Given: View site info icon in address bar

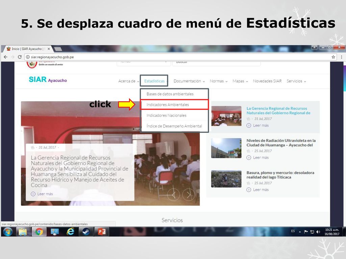Looking at the screenshot, I should (28, 57).
